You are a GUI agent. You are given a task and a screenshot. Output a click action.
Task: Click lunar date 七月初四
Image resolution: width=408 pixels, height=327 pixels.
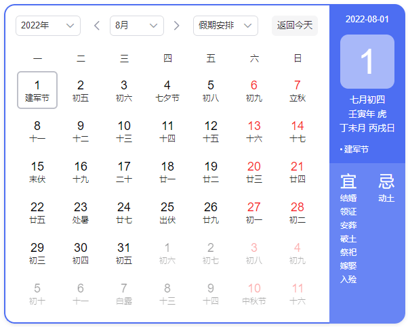367,100
